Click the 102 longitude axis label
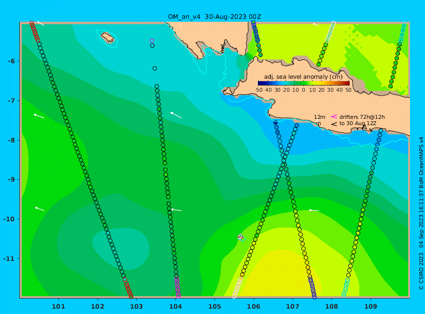 98,307
